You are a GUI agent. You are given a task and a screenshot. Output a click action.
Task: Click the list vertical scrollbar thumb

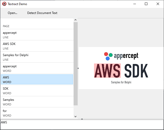click(x=76, y=64)
